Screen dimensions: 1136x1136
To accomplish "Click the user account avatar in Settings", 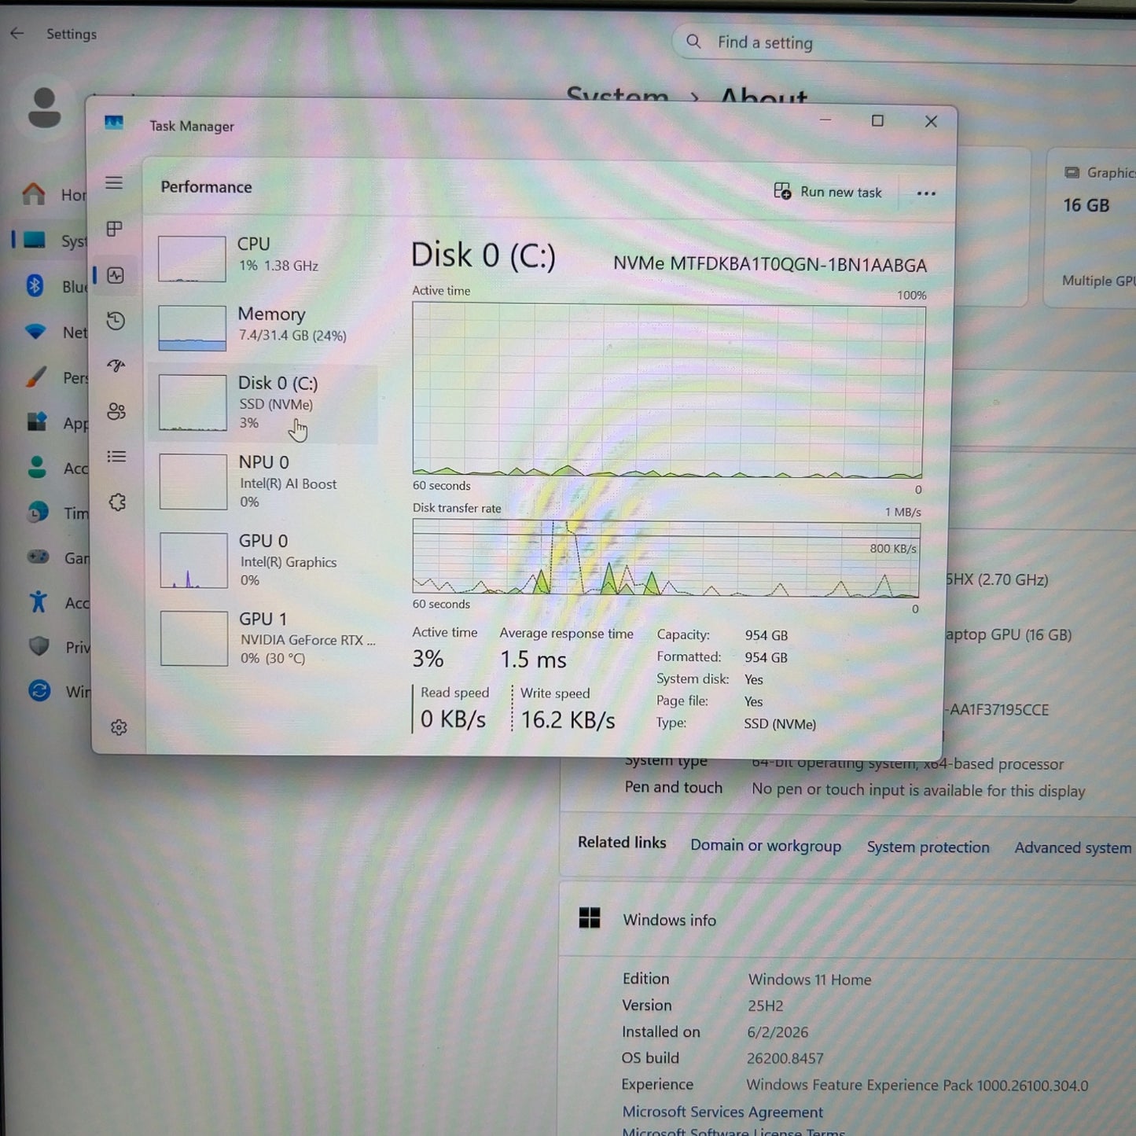I will [x=44, y=108].
